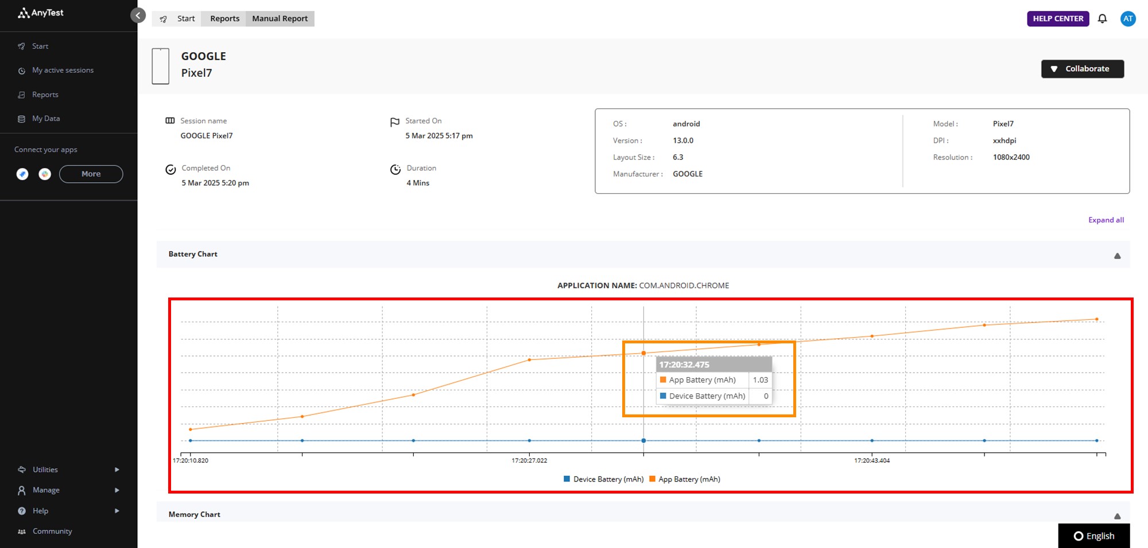Click the Jira connect app icon
The height and width of the screenshot is (548, 1148).
click(22, 174)
